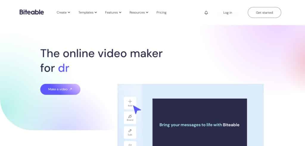Screen dimensions: 305x146
Task: Open the Pricing page
Action: coord(161,12)
